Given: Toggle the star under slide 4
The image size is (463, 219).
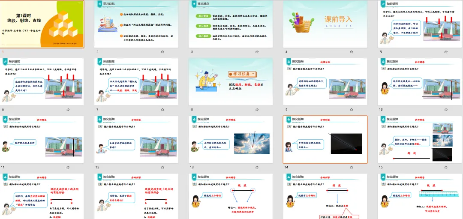Looking at the screenshot, I should coord(352,52).
